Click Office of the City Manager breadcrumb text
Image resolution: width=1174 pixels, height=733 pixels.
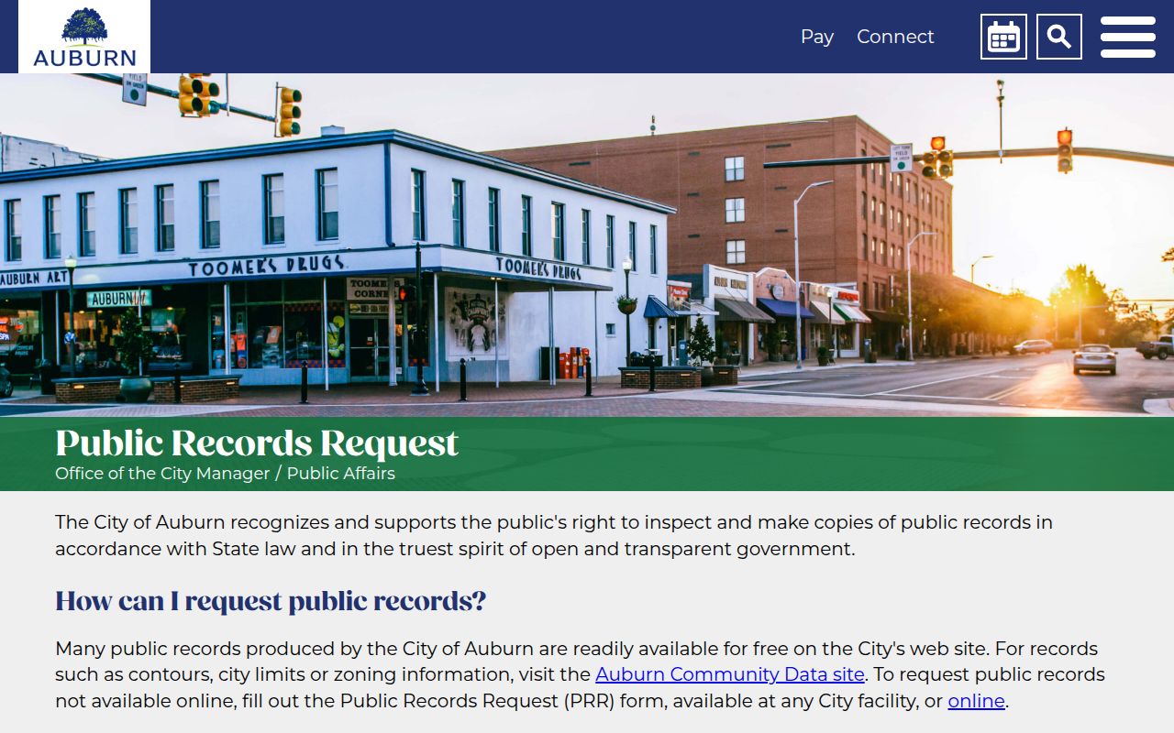(x=162, y=474)
